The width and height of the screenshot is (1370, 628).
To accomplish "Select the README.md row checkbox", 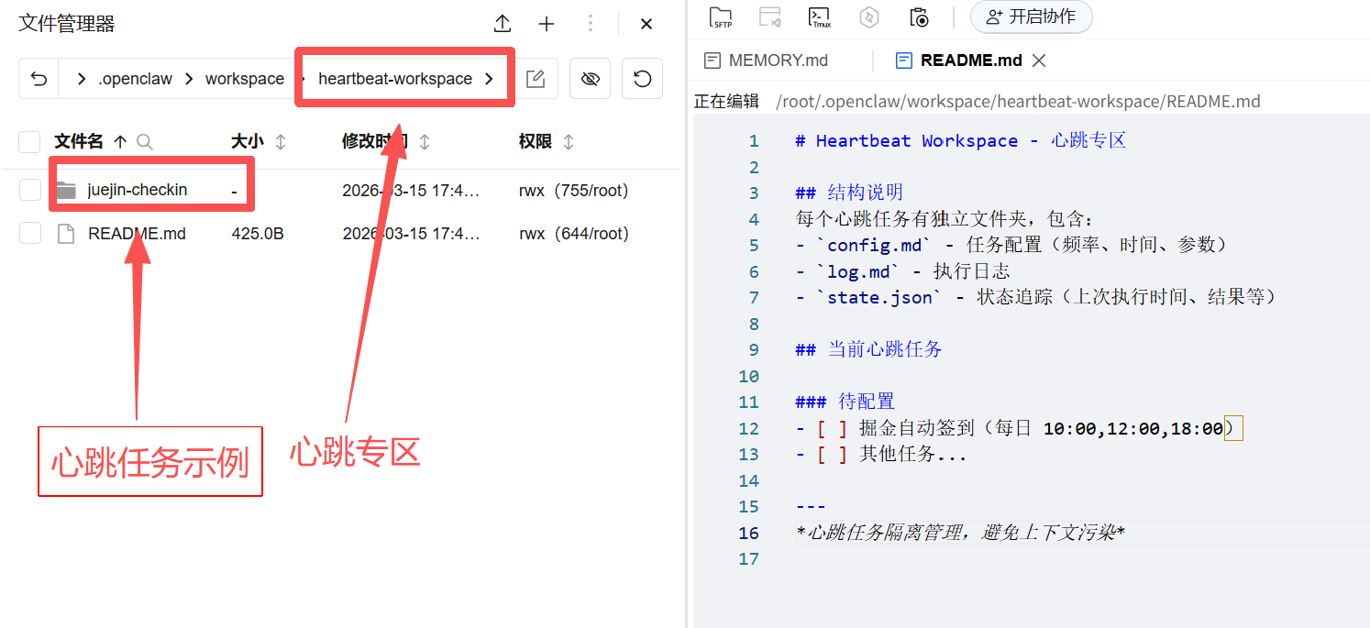I will [30, 234].
